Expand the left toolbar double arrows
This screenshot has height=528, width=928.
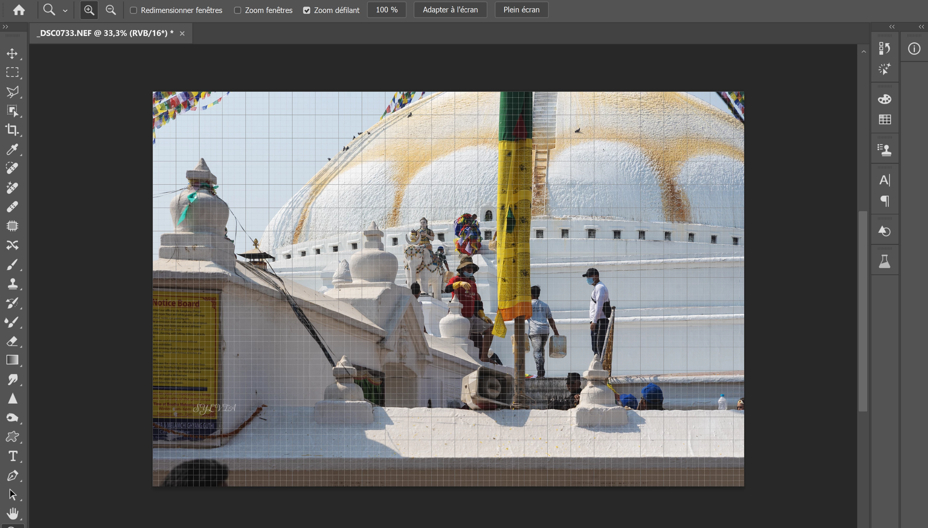5,27
